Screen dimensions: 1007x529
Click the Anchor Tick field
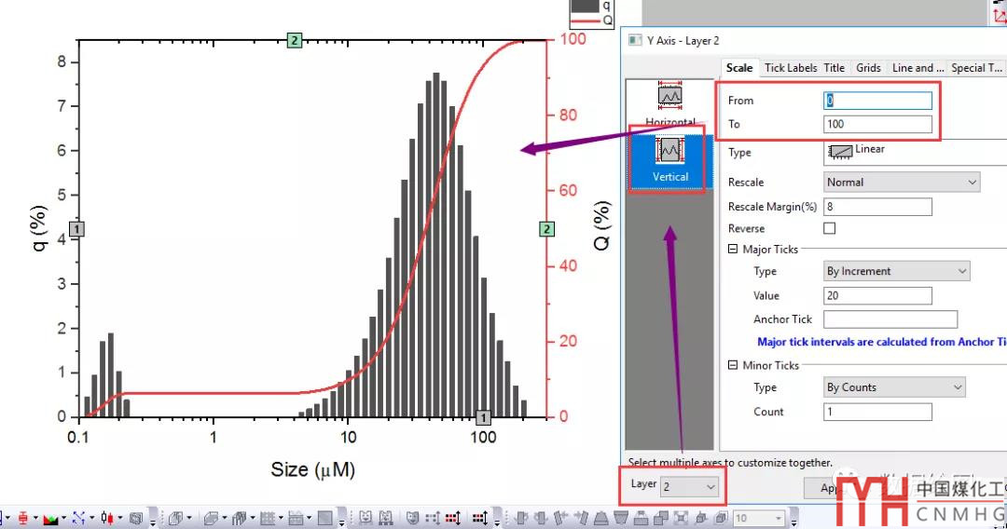[890, 319]
